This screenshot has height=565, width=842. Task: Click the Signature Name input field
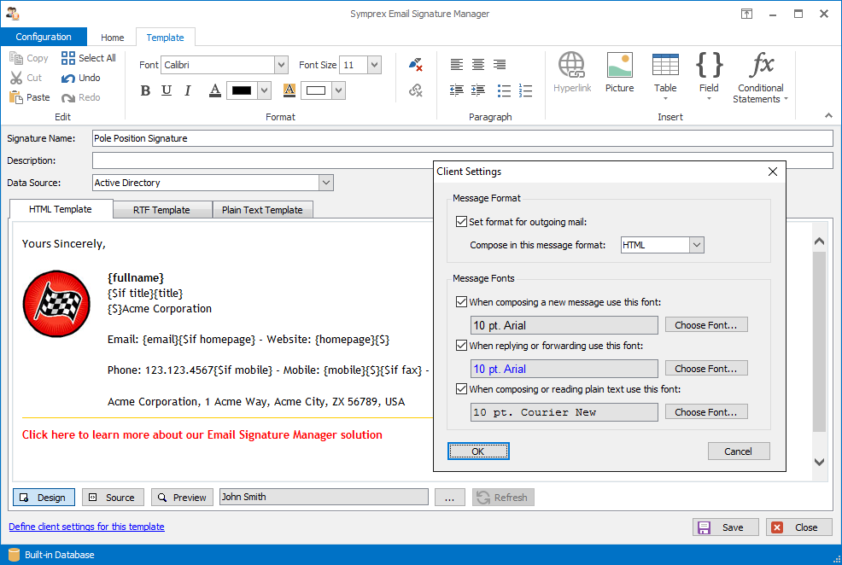[x=462, y=138]
